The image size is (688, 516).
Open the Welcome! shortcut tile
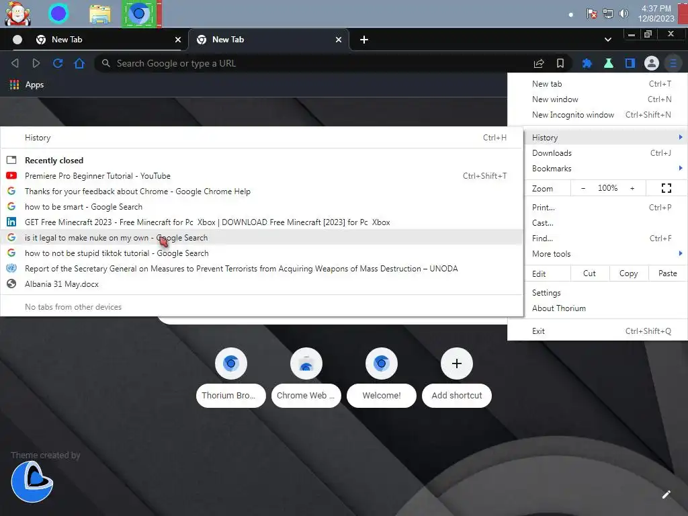coord(382,378)
